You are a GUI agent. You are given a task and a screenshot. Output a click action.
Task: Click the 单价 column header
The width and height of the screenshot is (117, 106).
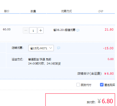pyautogui.click(x=7, y=11)
